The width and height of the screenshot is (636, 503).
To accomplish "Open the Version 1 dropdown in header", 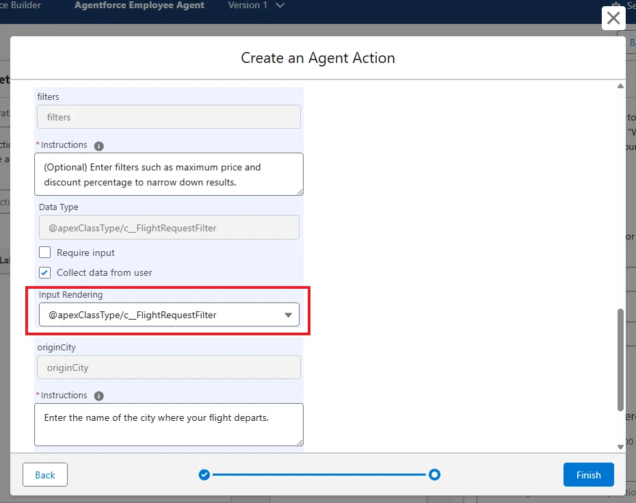I will 256,5.
